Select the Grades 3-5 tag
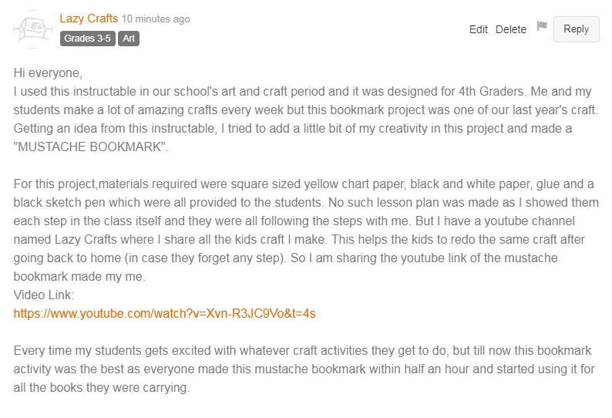This screenshot has width=612, height=418. coord(87,38)
